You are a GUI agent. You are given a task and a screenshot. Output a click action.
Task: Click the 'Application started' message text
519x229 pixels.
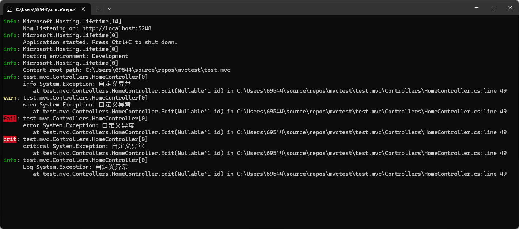[100, 42]
